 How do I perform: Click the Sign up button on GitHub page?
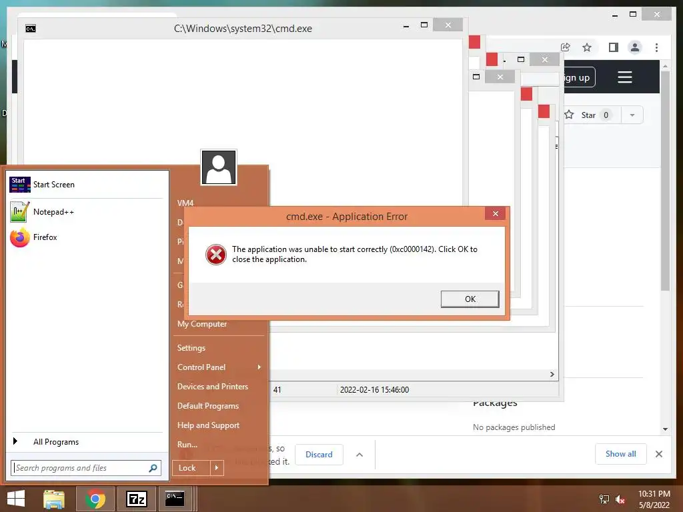[x=580, y=78]
